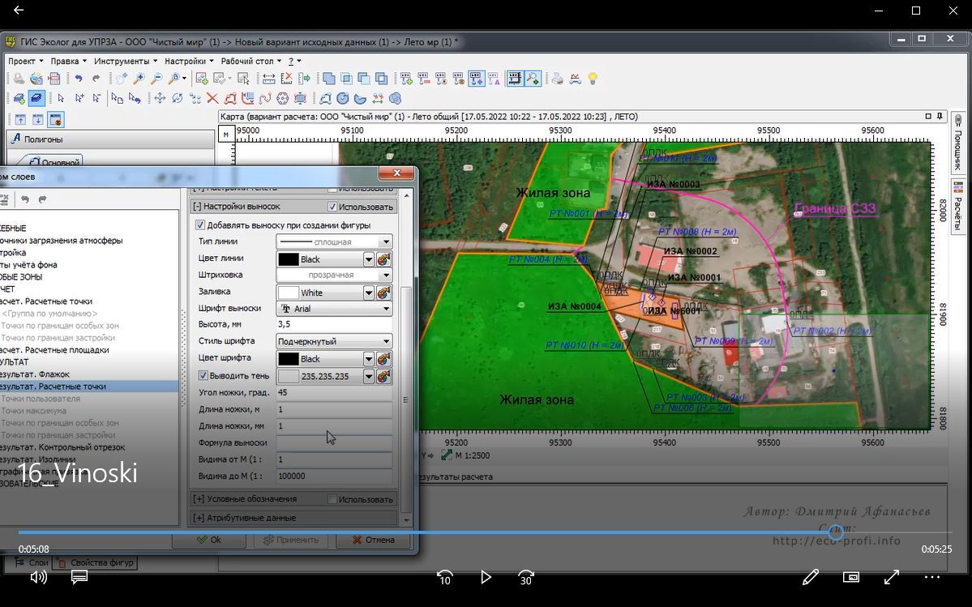Open the 'Стиль шрифта' dropdown
Image resolution: width=972 pixels, height=607 pixels.
click(386, 341)
